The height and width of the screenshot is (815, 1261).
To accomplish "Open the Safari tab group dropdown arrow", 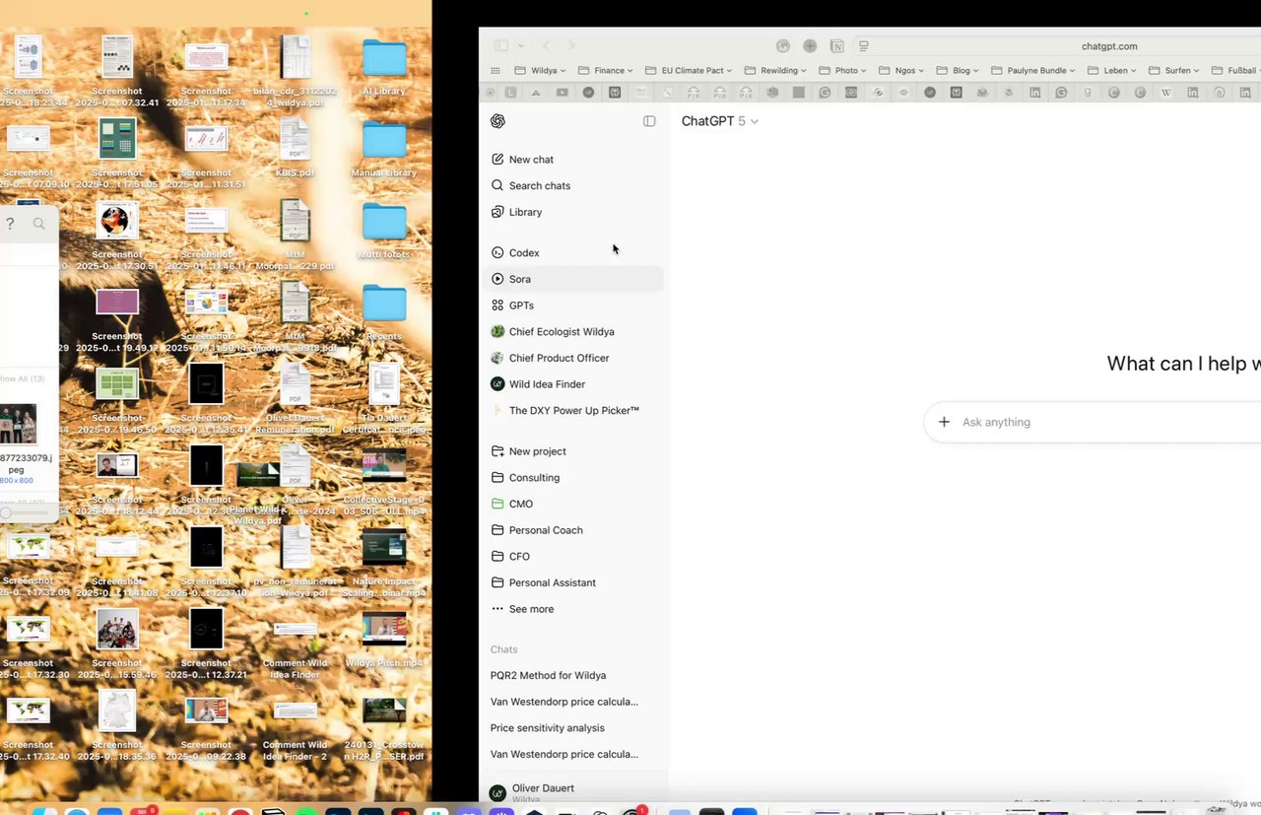I will [x=521, y=45].
